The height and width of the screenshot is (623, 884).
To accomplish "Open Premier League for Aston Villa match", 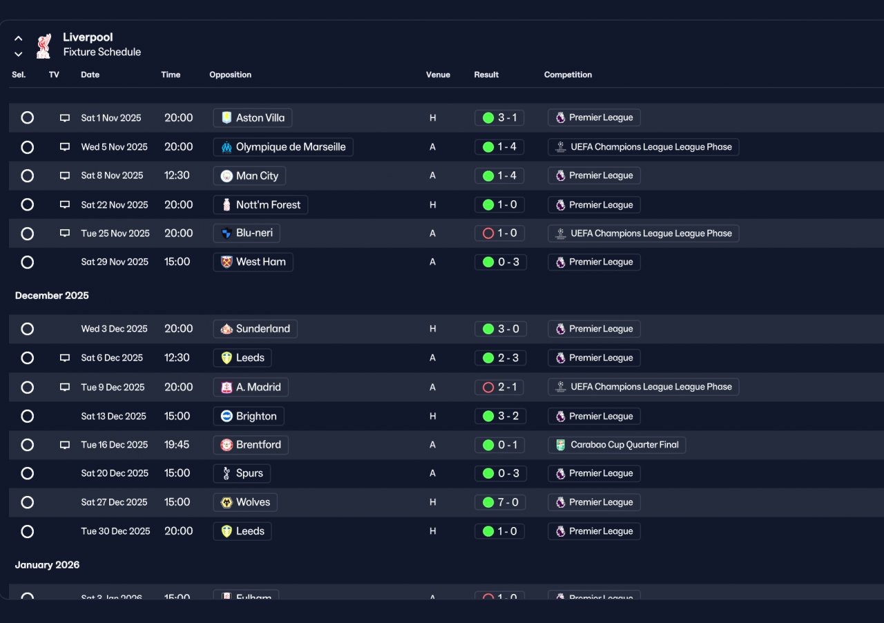I will pyautogui.click(x=594, y=117).
